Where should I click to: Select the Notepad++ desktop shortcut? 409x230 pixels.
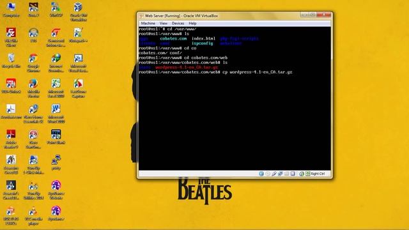pos(78,35)
